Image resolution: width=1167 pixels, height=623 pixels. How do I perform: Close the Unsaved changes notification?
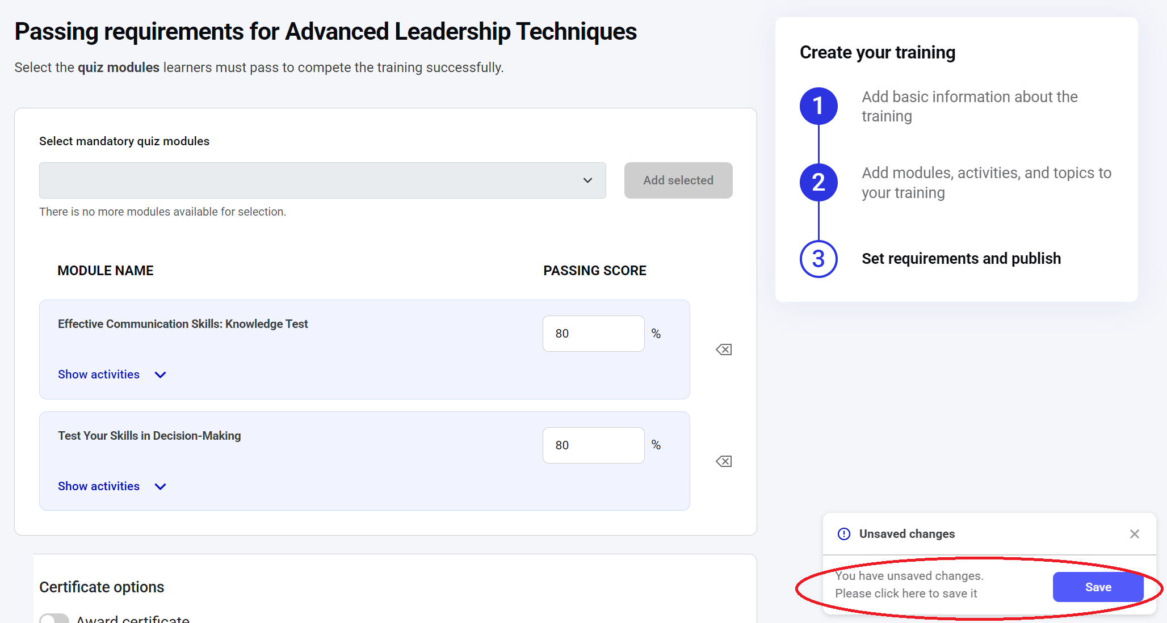point(1134,534)
